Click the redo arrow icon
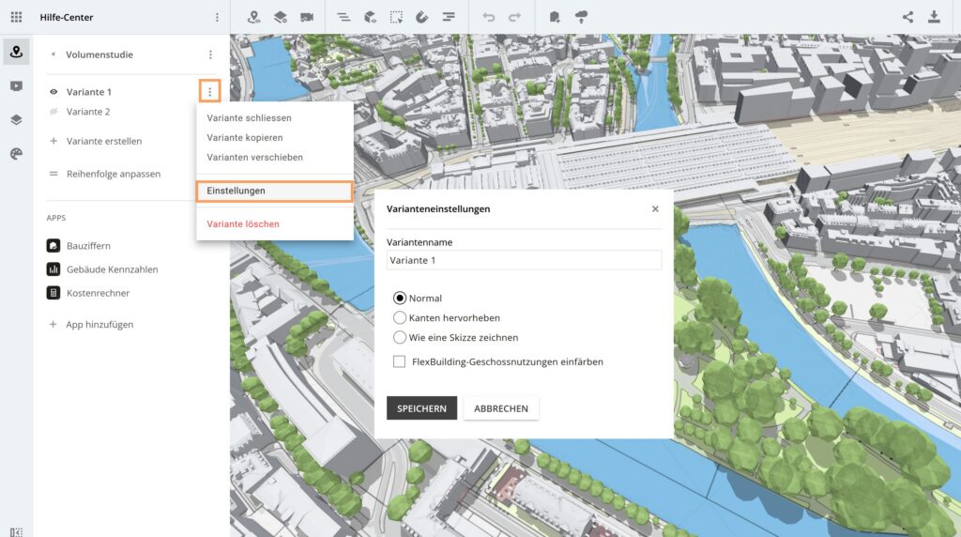The image size is (961, 537). coord(514,17)
